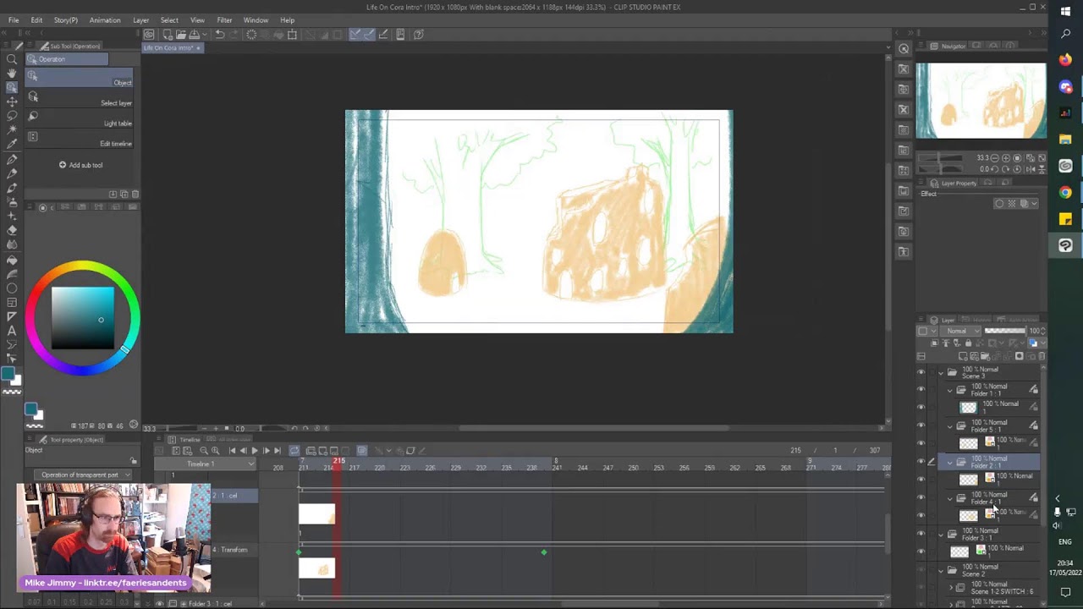Open the Filter menu

[224, 20]
